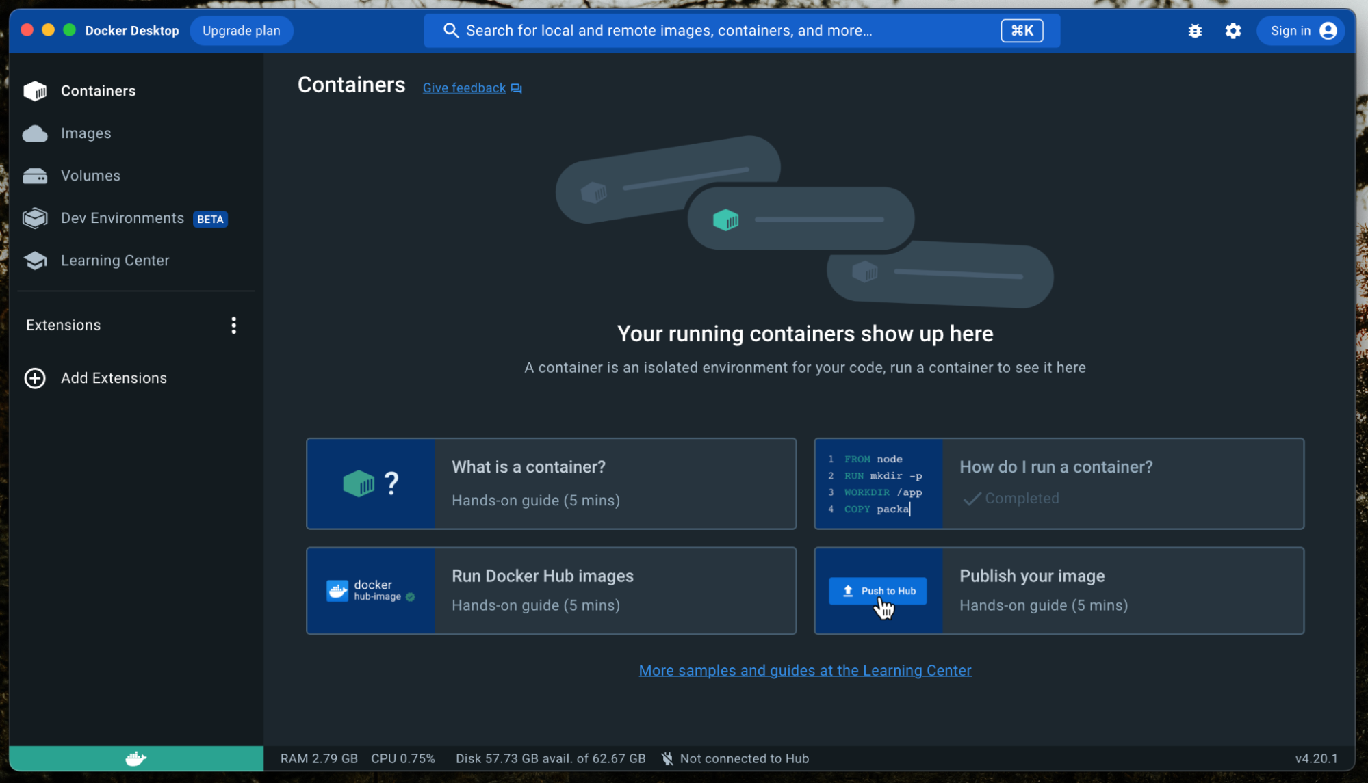Click the Containers menu item
1368x783 pixels.
click(x=98, y=90)
